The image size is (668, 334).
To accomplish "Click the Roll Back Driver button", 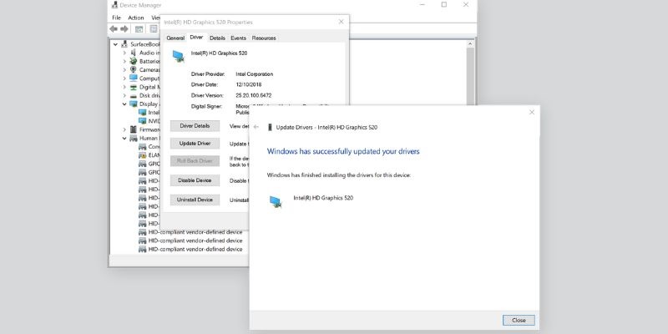I will 195,161.
